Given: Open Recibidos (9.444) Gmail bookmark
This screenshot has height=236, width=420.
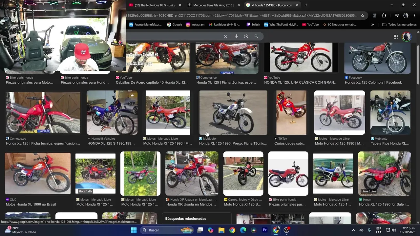Looking at the screenshot, I should (x=224, y=25).
